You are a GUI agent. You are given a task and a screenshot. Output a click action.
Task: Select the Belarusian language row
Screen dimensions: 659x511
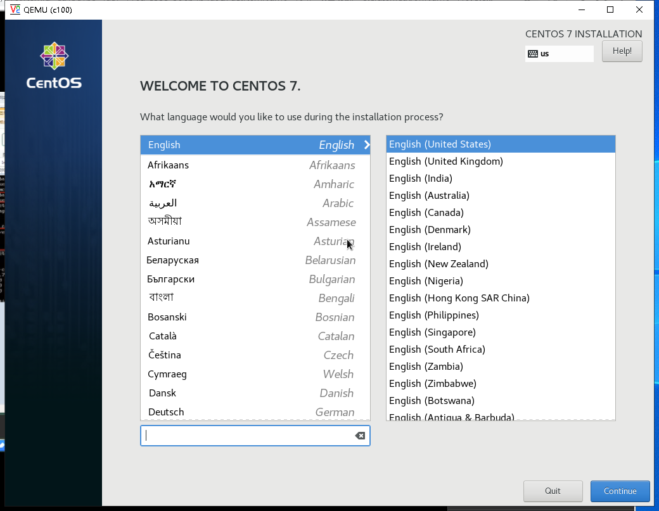(255, 260)
